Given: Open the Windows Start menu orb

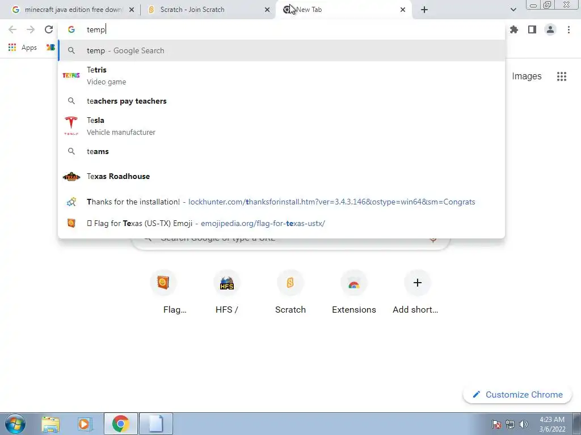Looking at the screenshot, I should (15, 424).
